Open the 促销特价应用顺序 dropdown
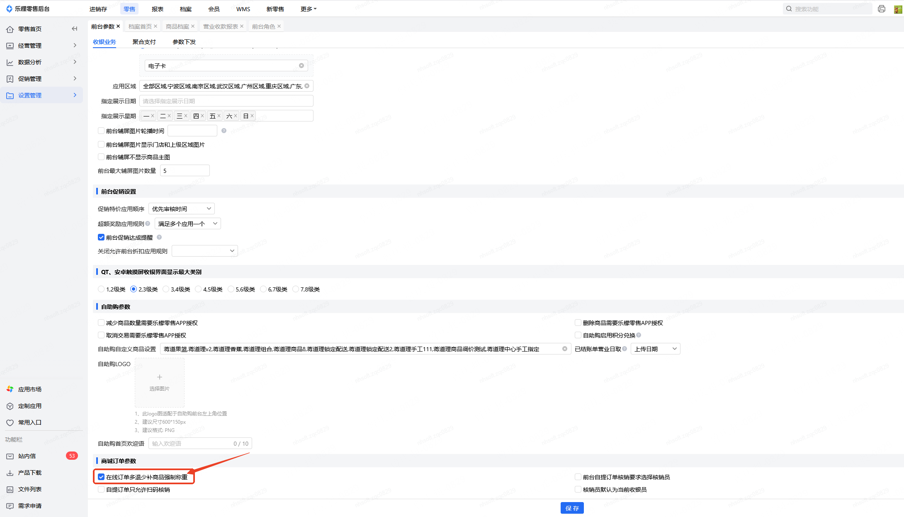The width and height of the screenshot is (904, 517). click(x=181, y=209)
